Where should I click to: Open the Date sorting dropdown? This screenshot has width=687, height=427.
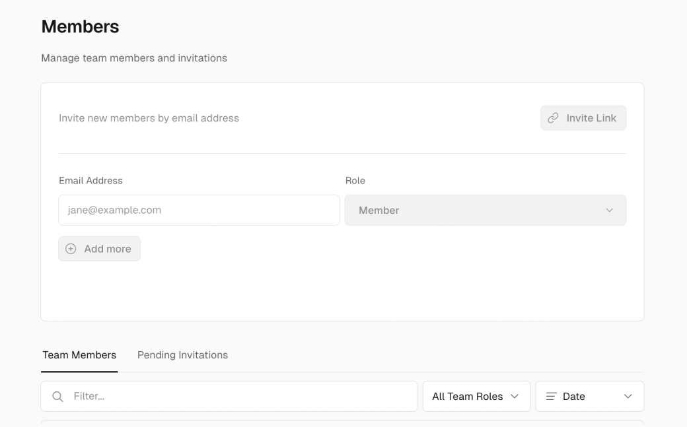pos(589,396)
